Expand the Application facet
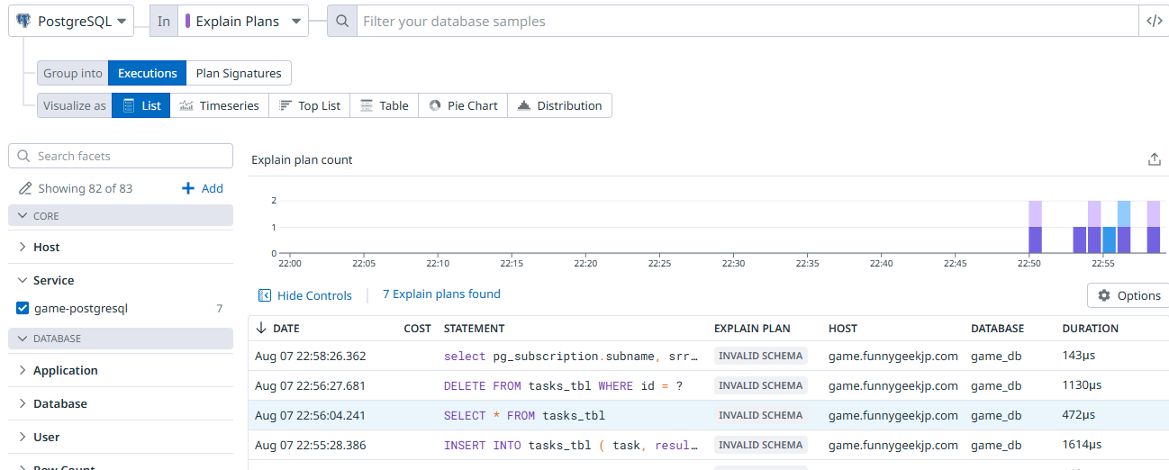Screen dimensions: 1169x470 click(65, 370)
